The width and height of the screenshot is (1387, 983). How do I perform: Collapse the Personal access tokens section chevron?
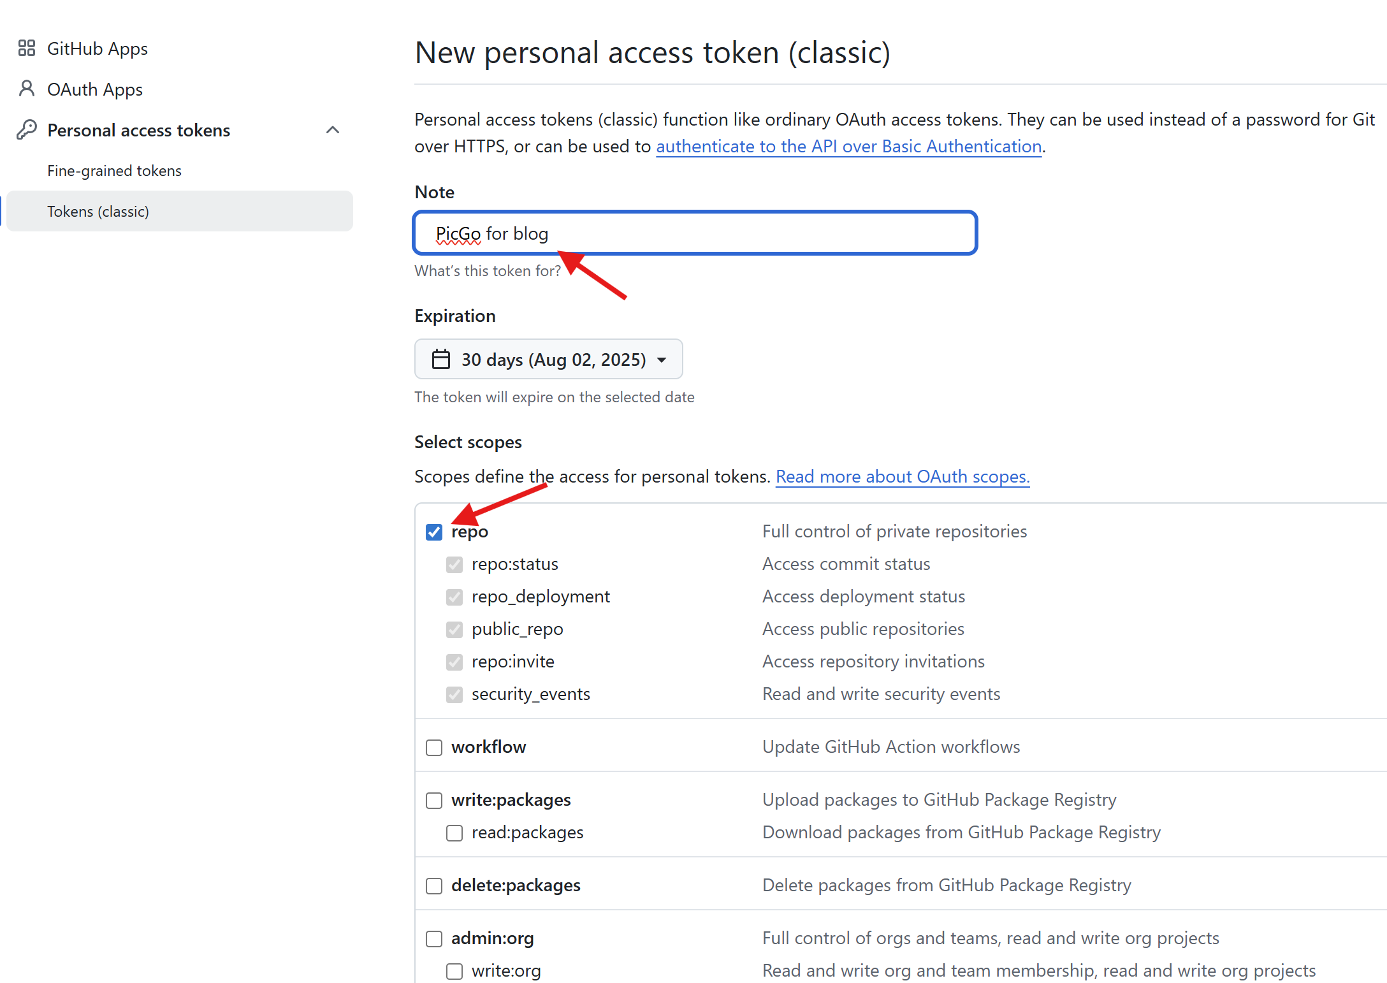click(332, 130)
